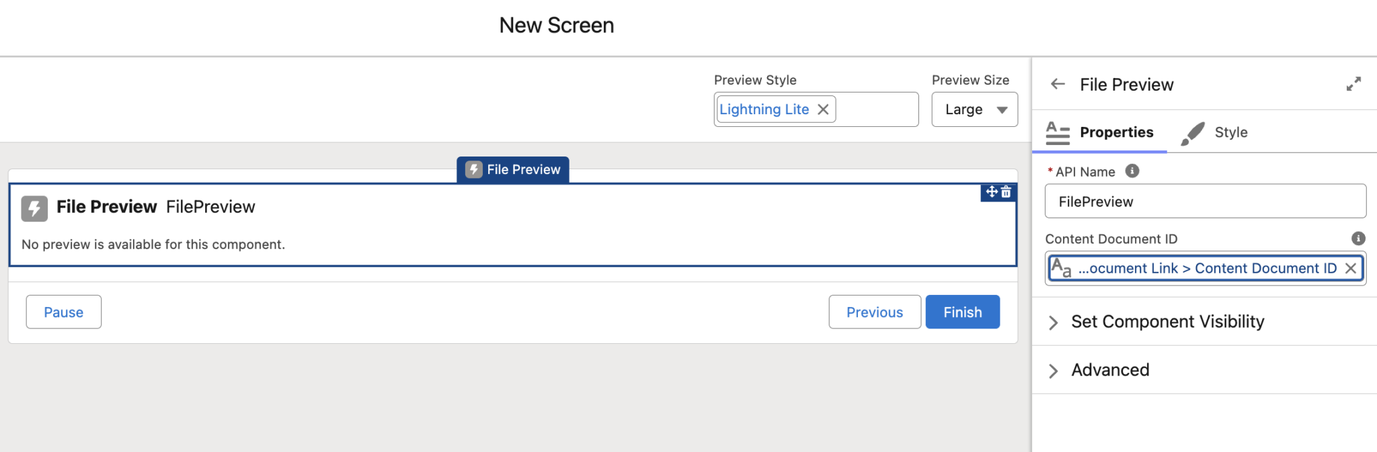Click the move handle icon on the component

tap(992, 192)
